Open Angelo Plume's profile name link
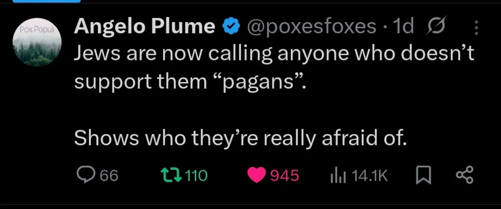The image size is (501, 209). coord(145,26)
